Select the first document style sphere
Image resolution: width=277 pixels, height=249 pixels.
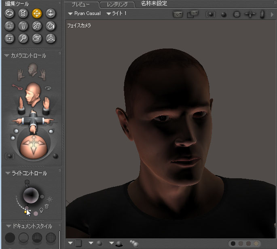10,237
